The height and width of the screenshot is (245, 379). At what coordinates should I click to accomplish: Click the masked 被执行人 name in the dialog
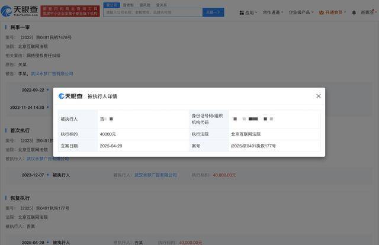107,119
